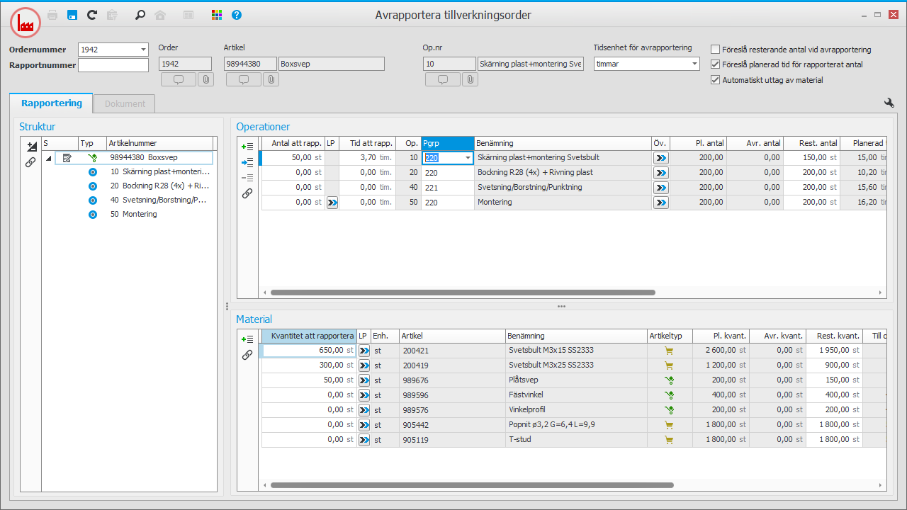Screen dimensions: 907x510
Task: Open the Tidsenhet för avrapportering dropdown
Action: coord(694,64)
